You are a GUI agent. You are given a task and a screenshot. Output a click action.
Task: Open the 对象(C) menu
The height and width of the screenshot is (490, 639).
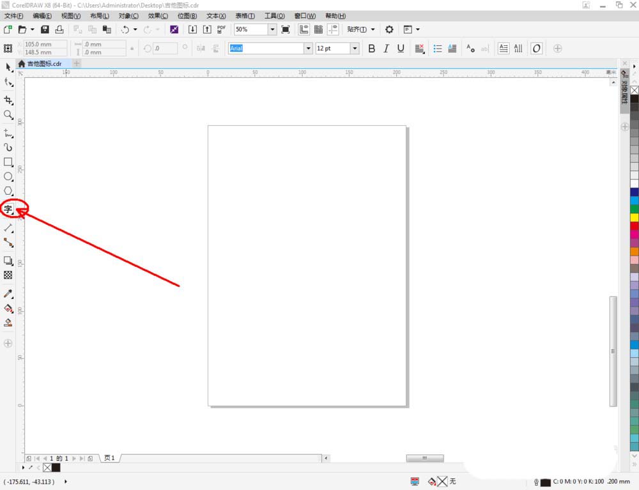128,16
